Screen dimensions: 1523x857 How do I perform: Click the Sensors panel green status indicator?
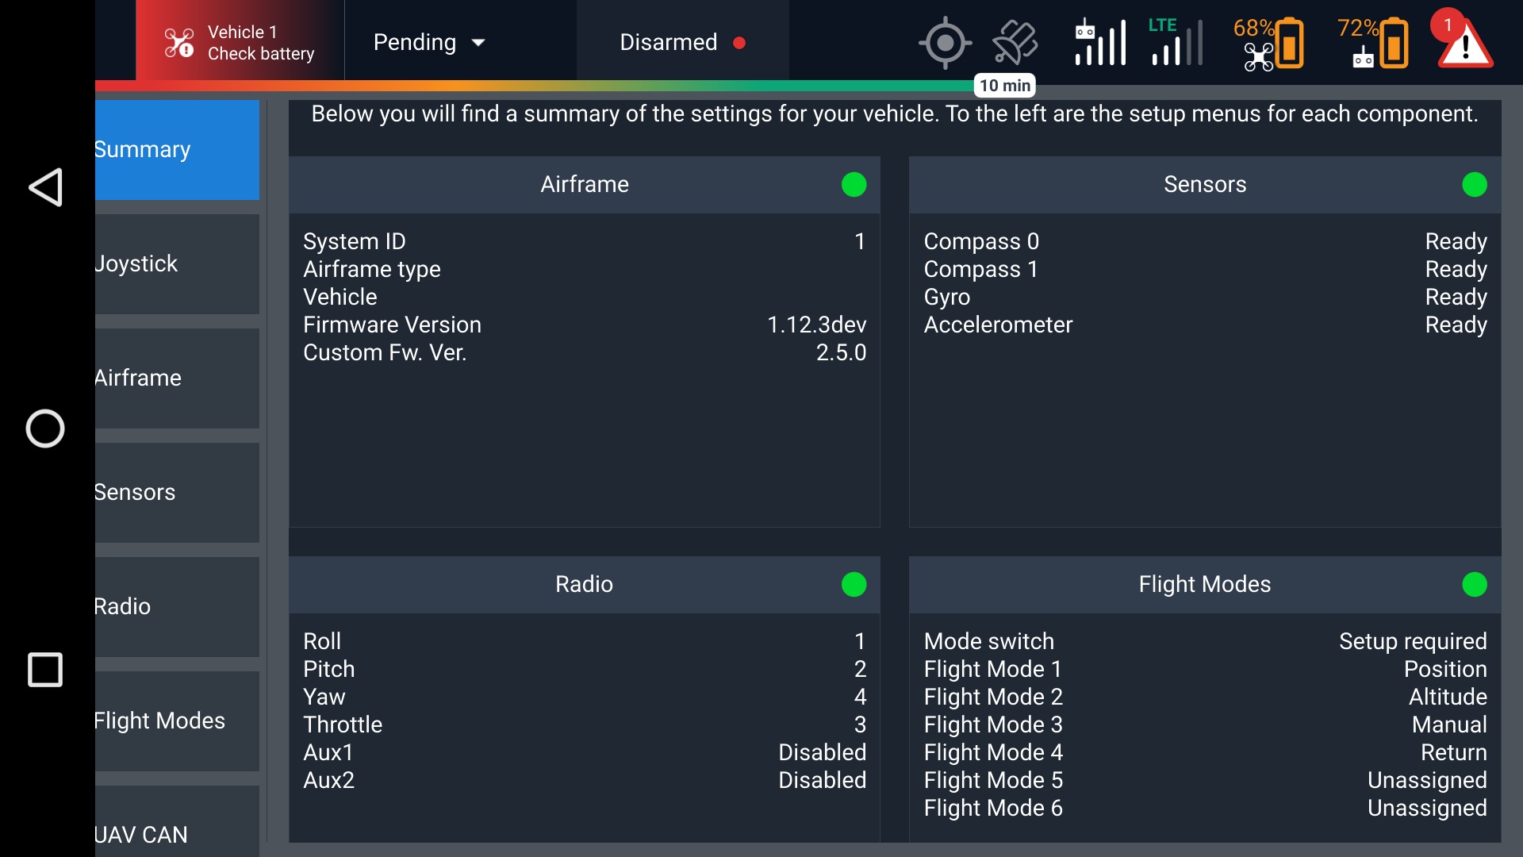pyautogui.click(x=1474, y=185)
